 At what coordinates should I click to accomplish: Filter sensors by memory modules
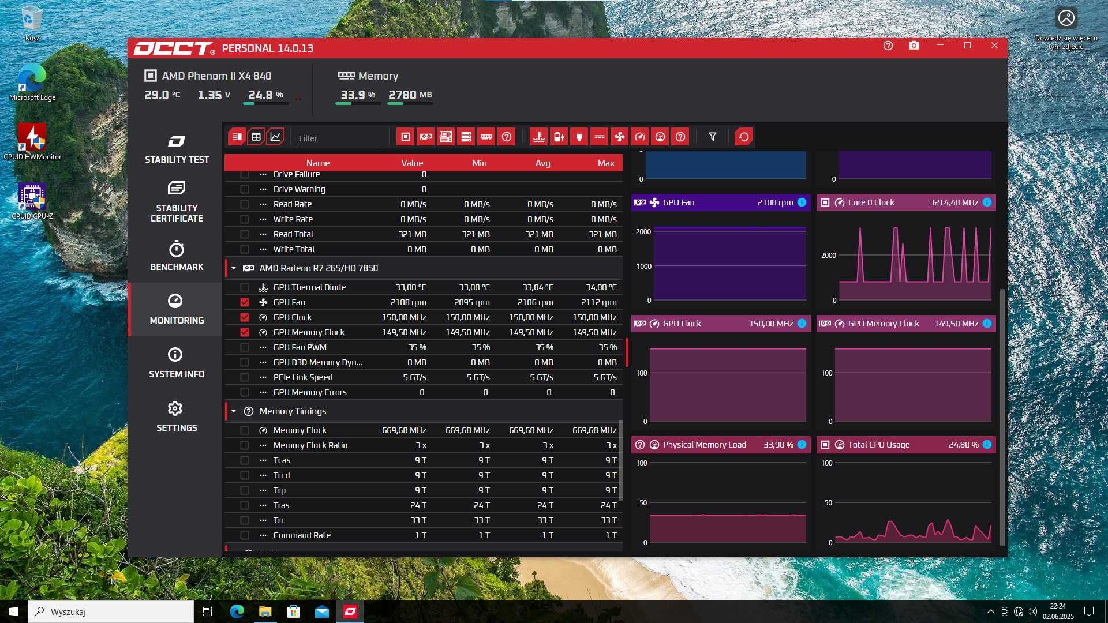486,137
